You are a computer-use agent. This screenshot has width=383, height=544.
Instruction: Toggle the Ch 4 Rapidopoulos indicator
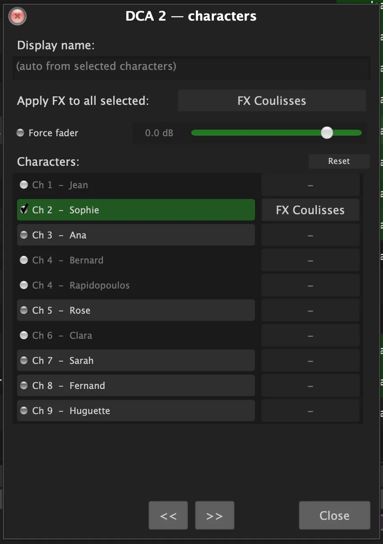(24, 285)
